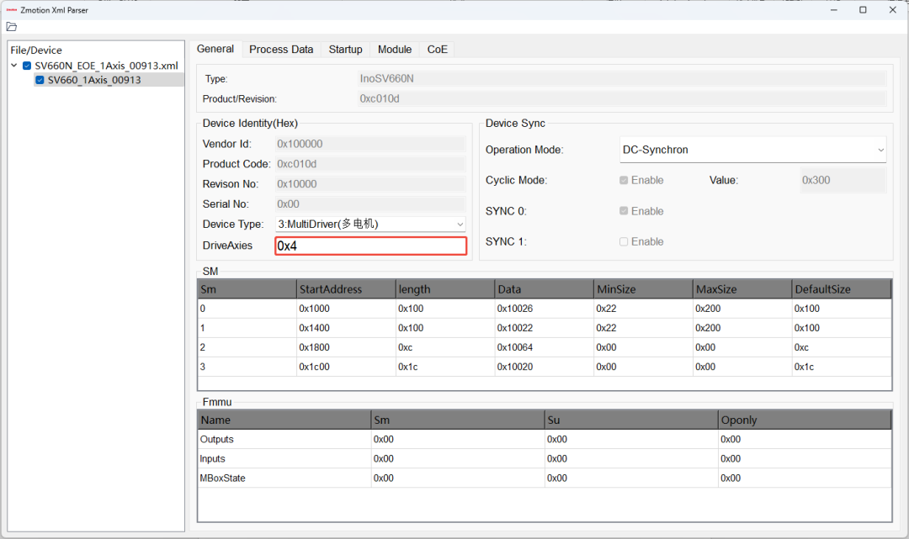This screenshot has width=909, height=539.
Task: Click the DriveAxies input field
Action: 370,246
